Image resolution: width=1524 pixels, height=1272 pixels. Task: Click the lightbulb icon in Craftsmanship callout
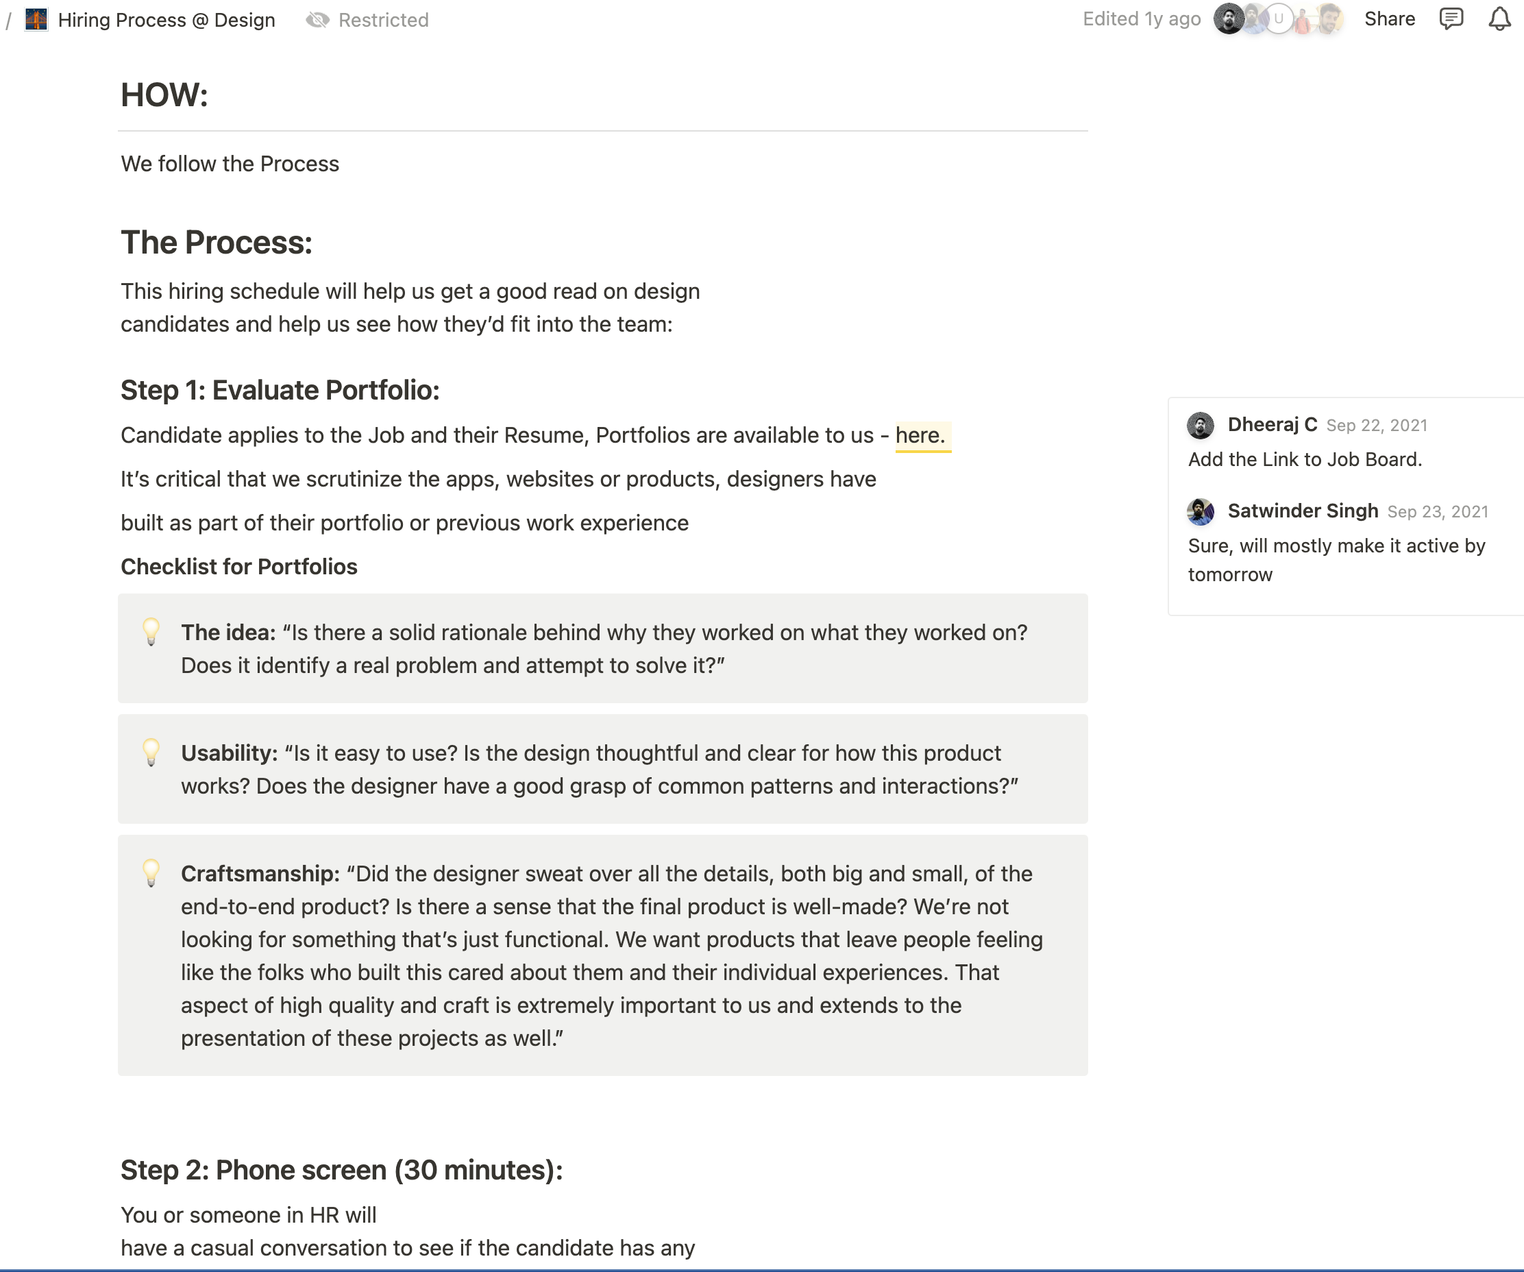click(151, 873)
